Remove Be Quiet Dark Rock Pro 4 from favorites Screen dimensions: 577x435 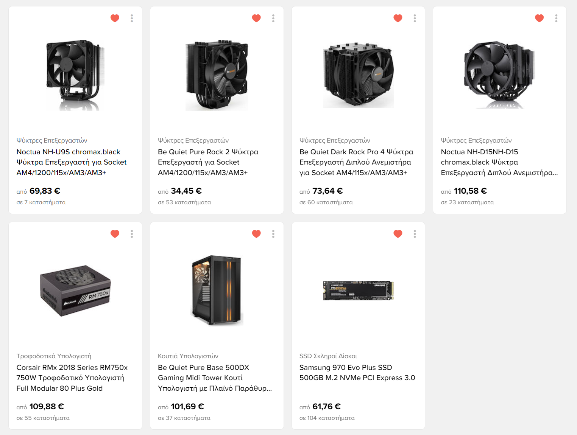tap(398, 18)
